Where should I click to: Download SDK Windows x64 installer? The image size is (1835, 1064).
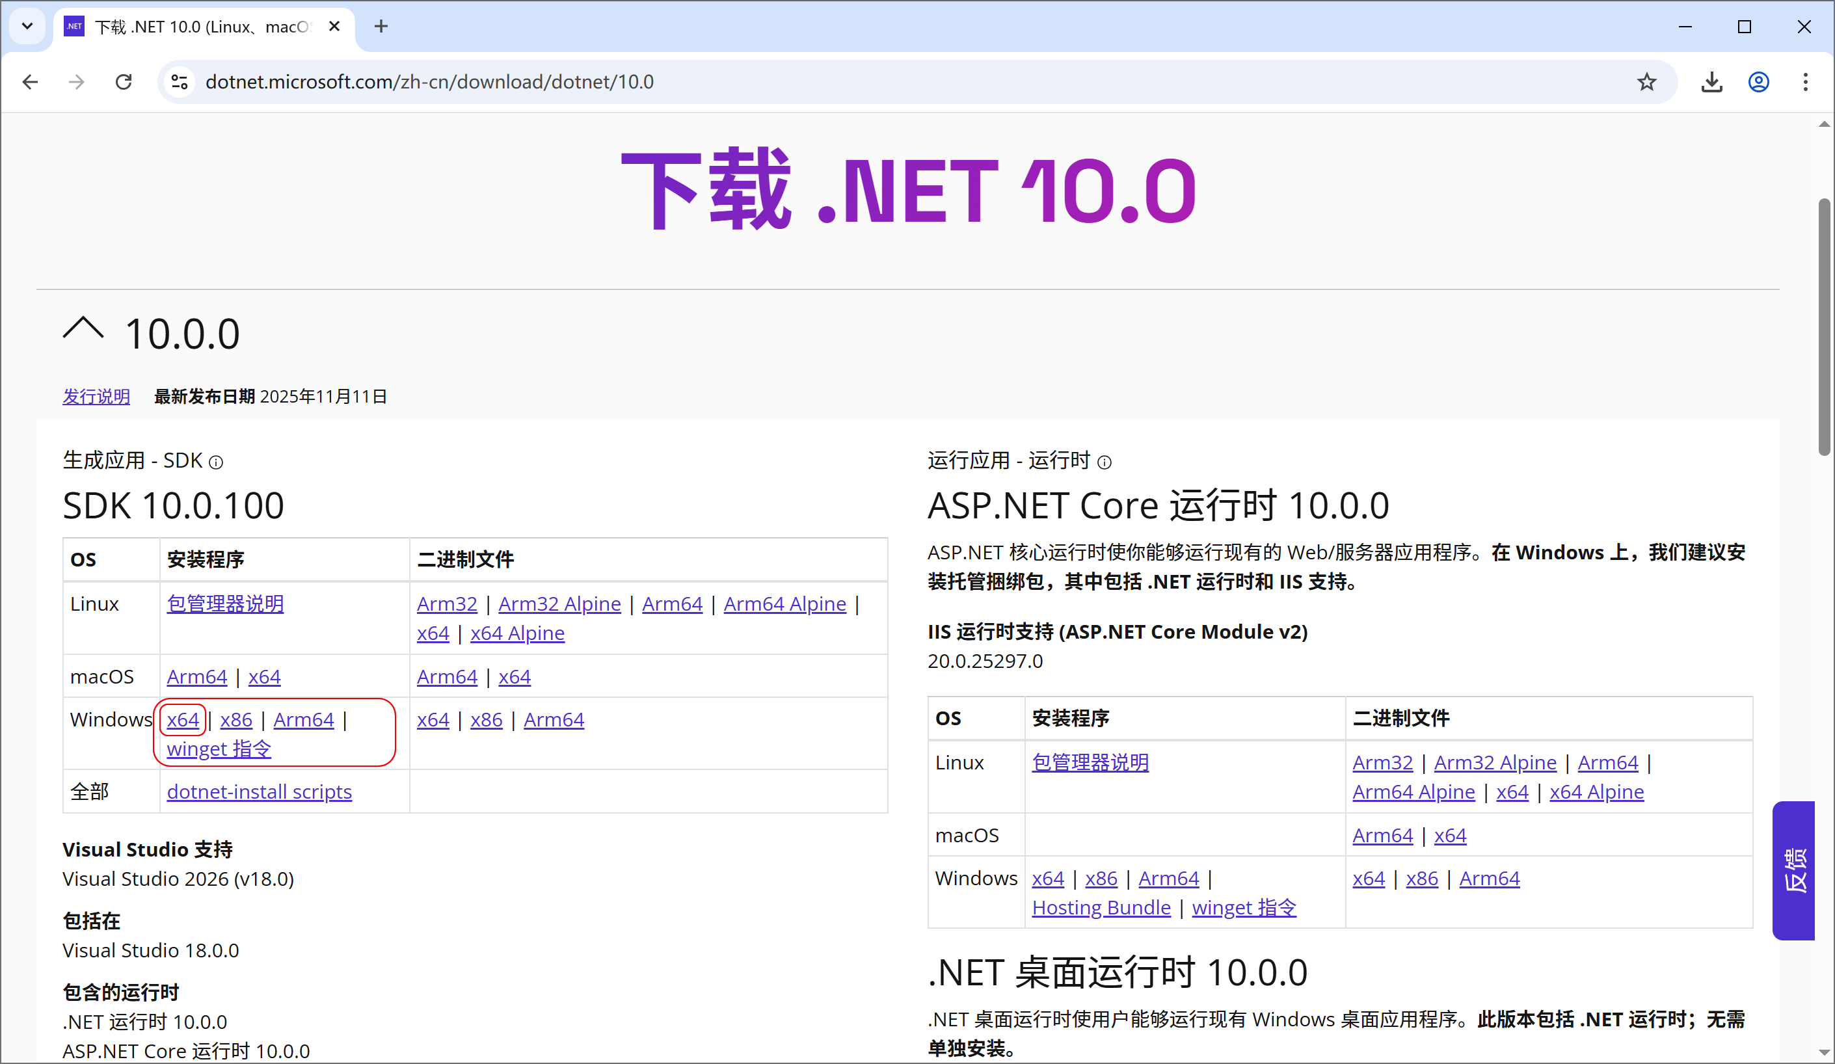pyautogui.click(x=182, y=719)
